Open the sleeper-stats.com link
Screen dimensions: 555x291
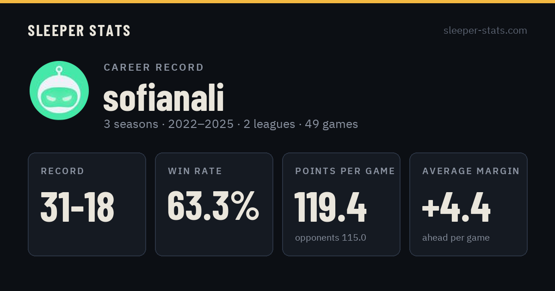coord(485,30)
